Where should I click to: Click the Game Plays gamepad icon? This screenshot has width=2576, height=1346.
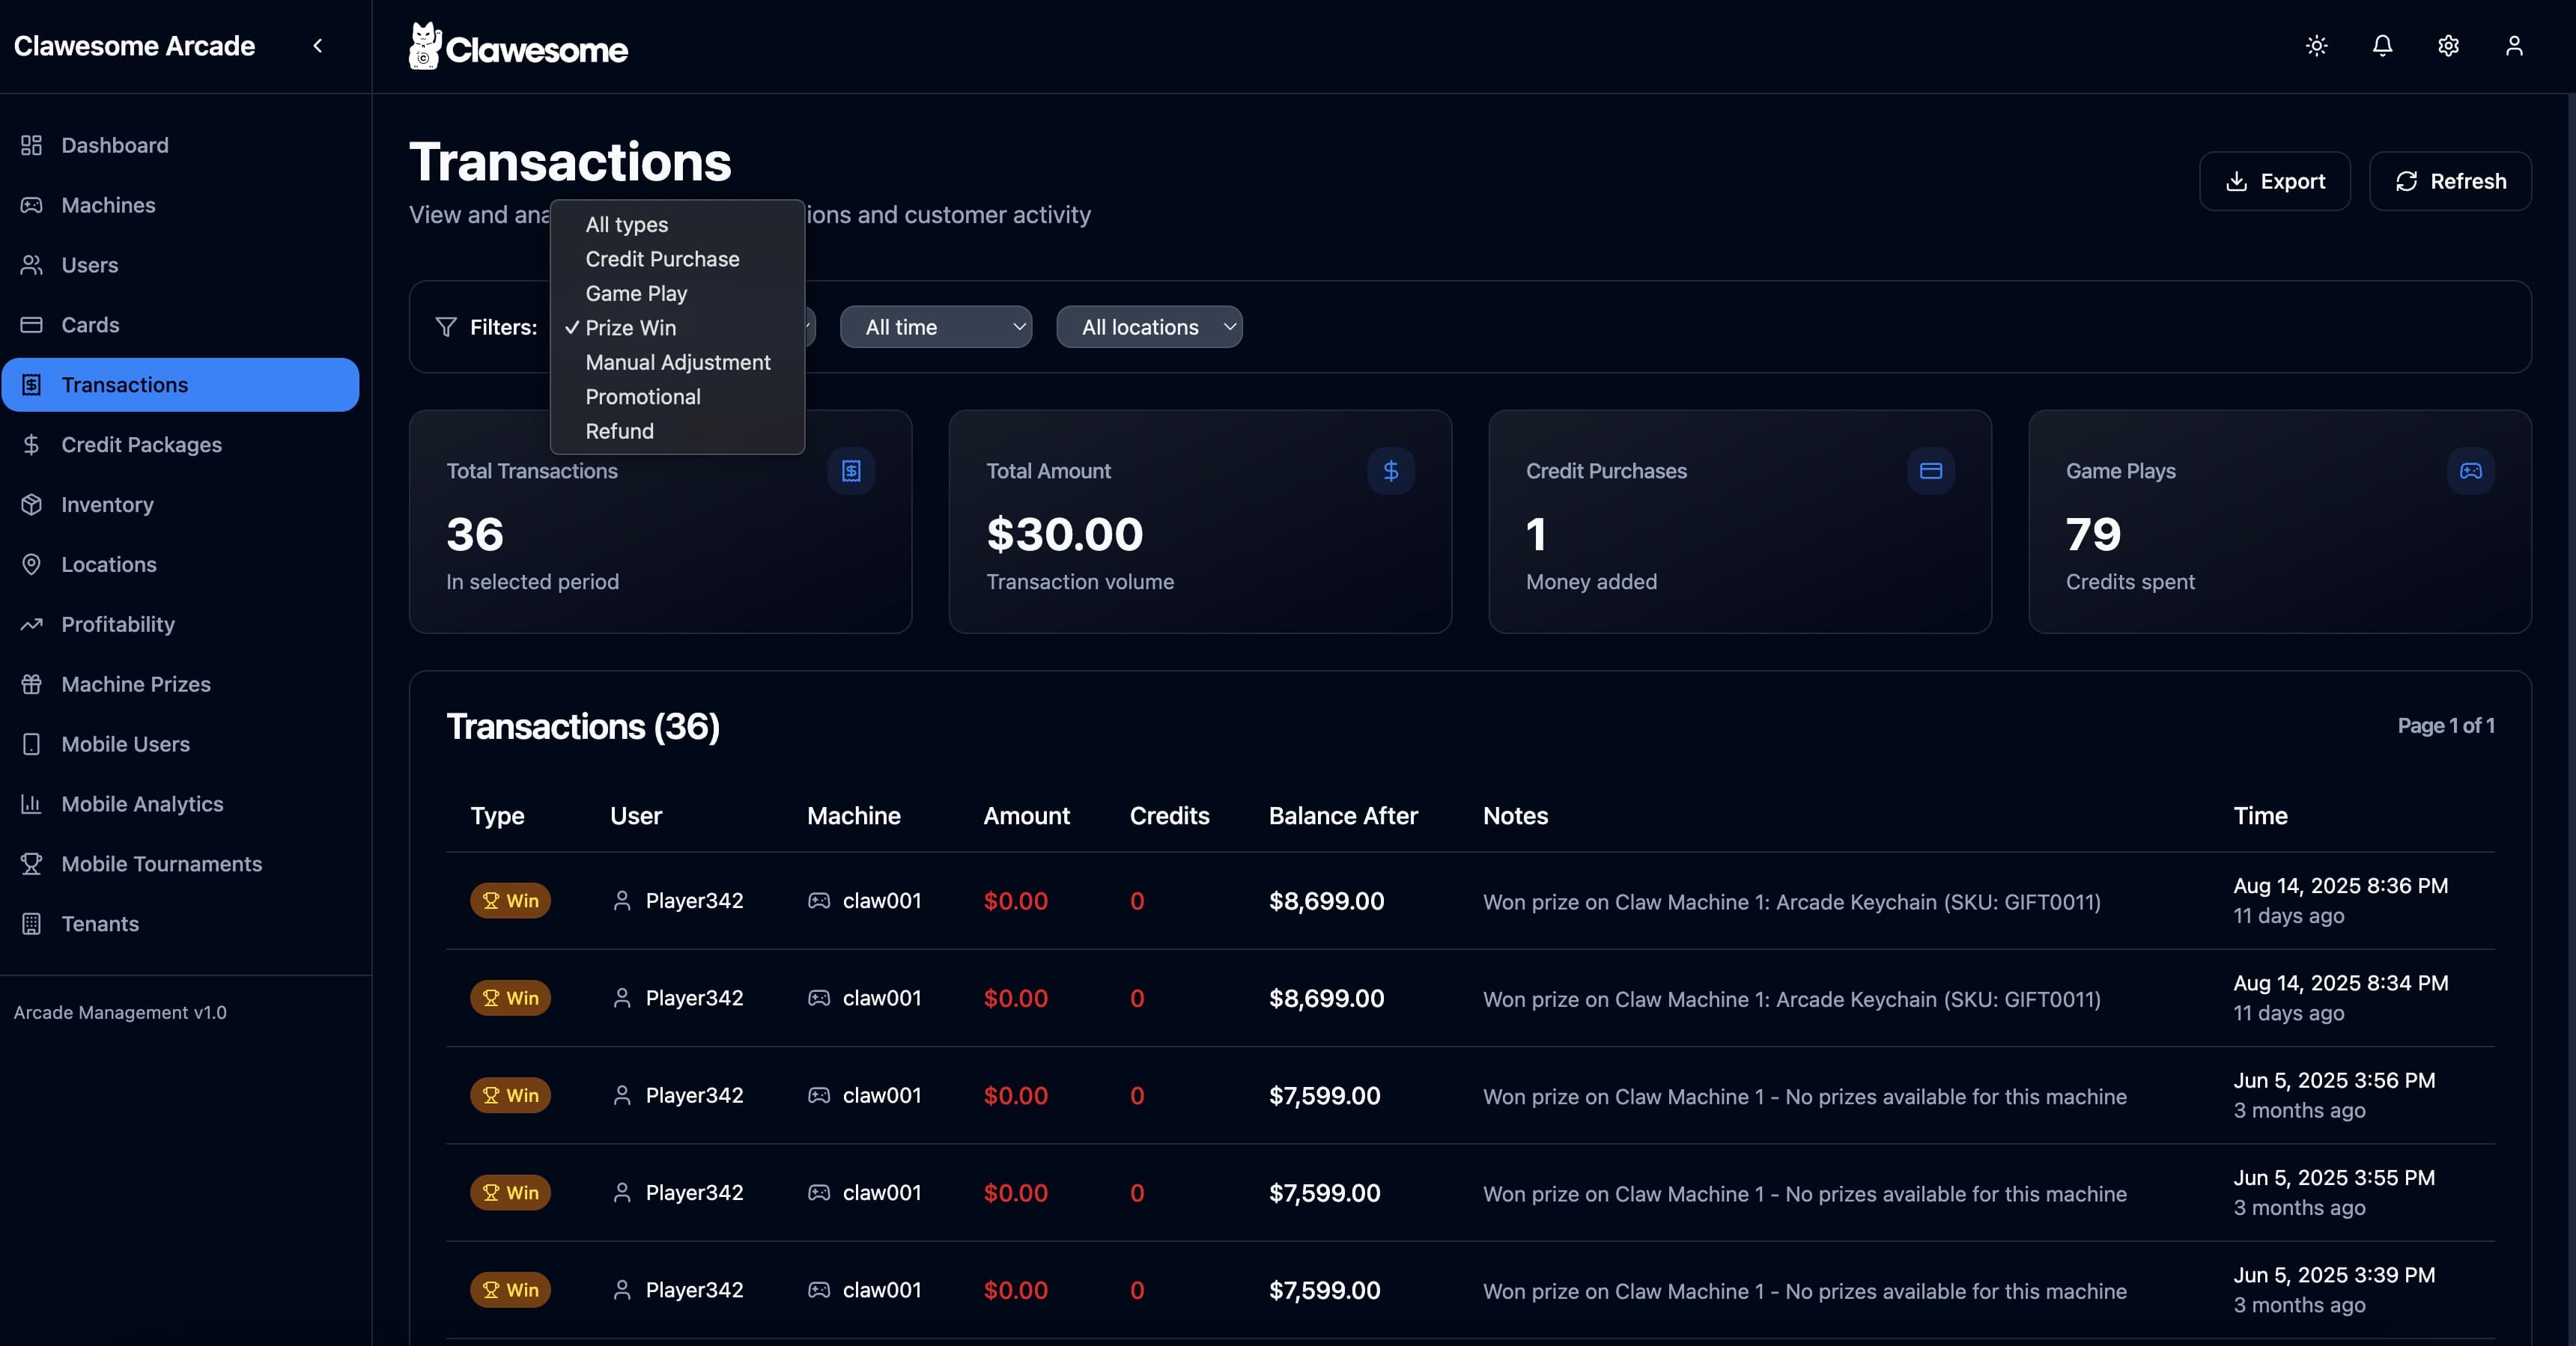(2471, 470)
